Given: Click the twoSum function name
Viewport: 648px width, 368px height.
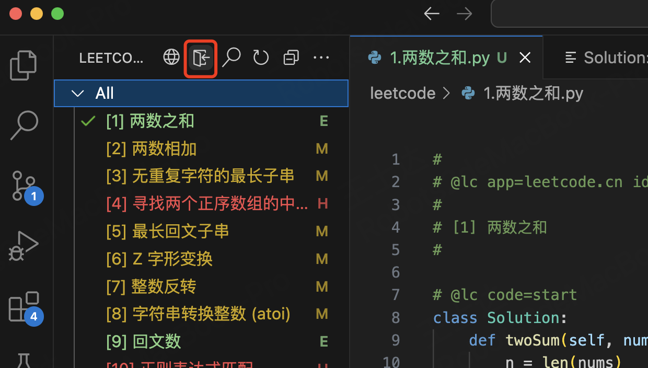Looking at the screenshot, I should pos(533,341).
